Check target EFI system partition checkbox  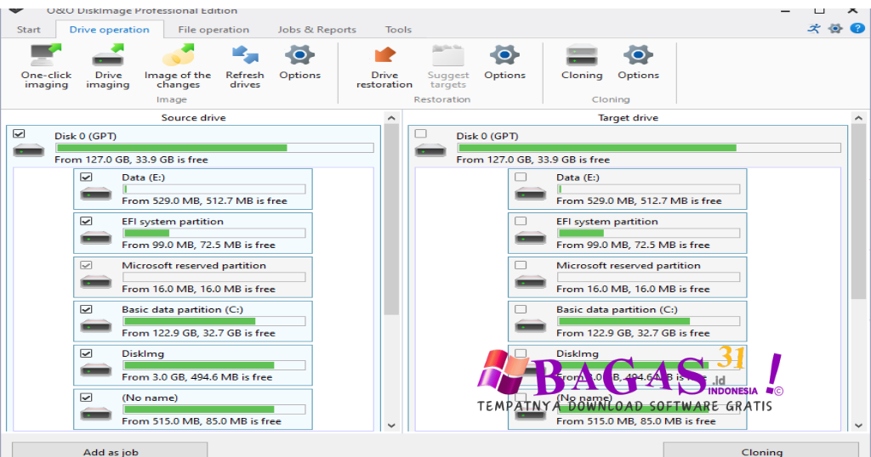[521, 221]
